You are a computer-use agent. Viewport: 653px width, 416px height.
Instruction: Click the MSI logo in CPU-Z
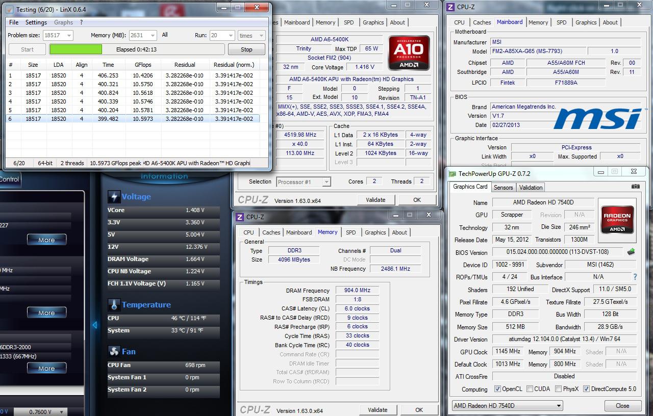[597, 118]
